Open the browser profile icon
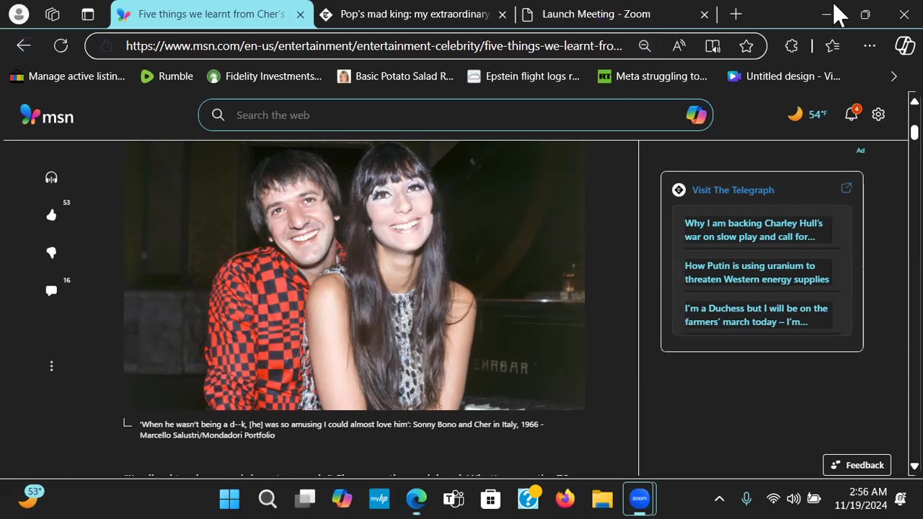923x519 pixels. pyautogui.click(x=19, y=14)
